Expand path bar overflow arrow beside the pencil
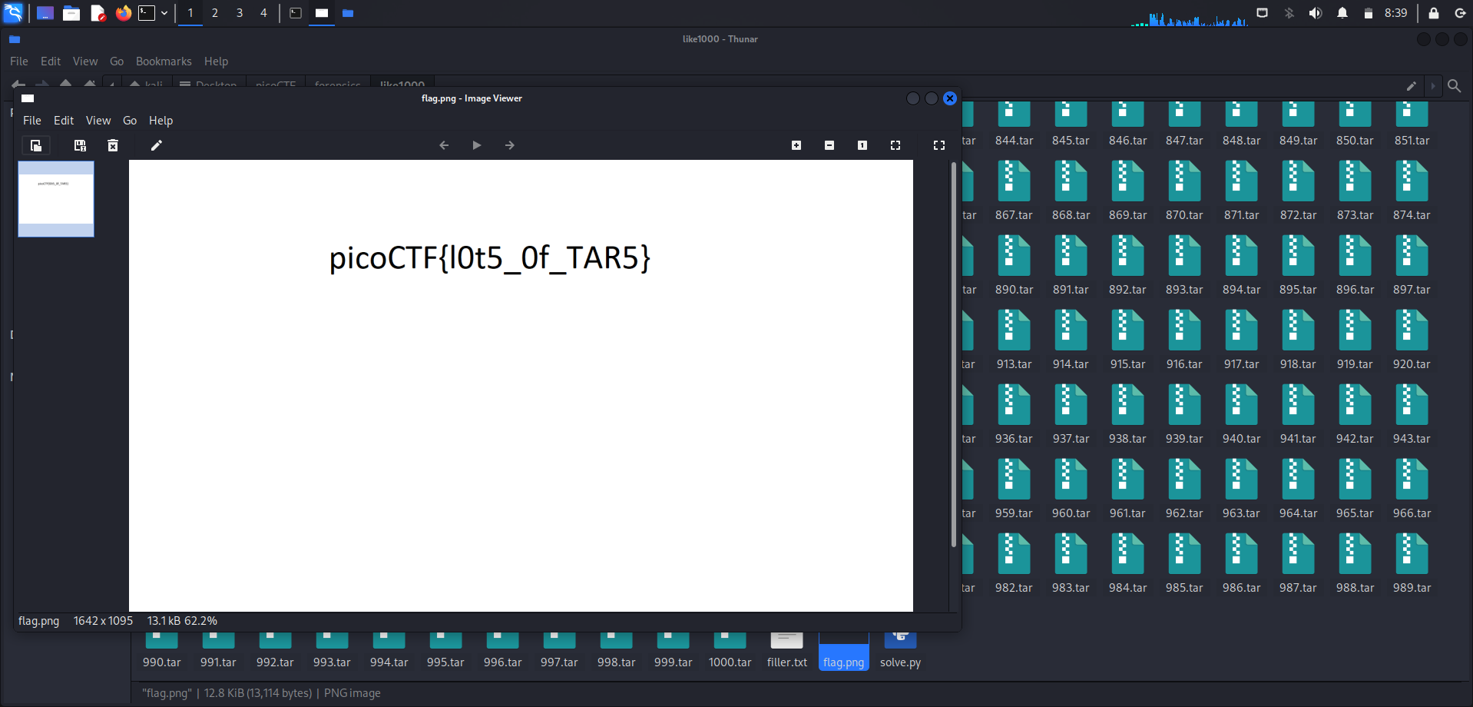1473x707 pixels. (1432, 86)
